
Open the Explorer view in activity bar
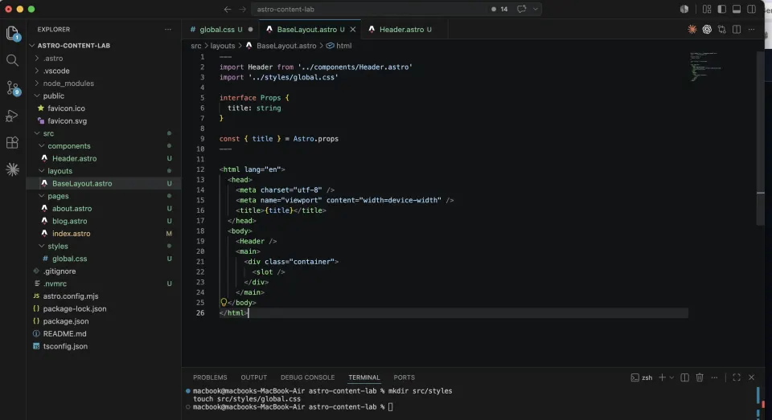pos(13,34)
